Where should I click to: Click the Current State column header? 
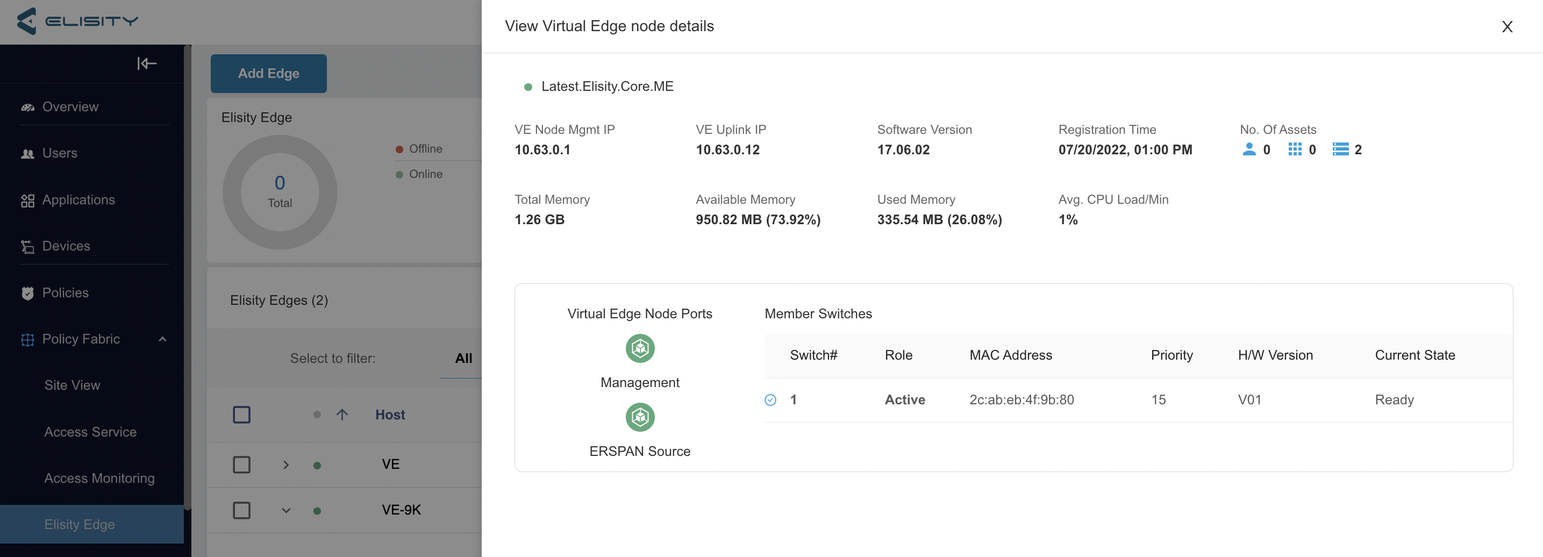(1415, 355)
